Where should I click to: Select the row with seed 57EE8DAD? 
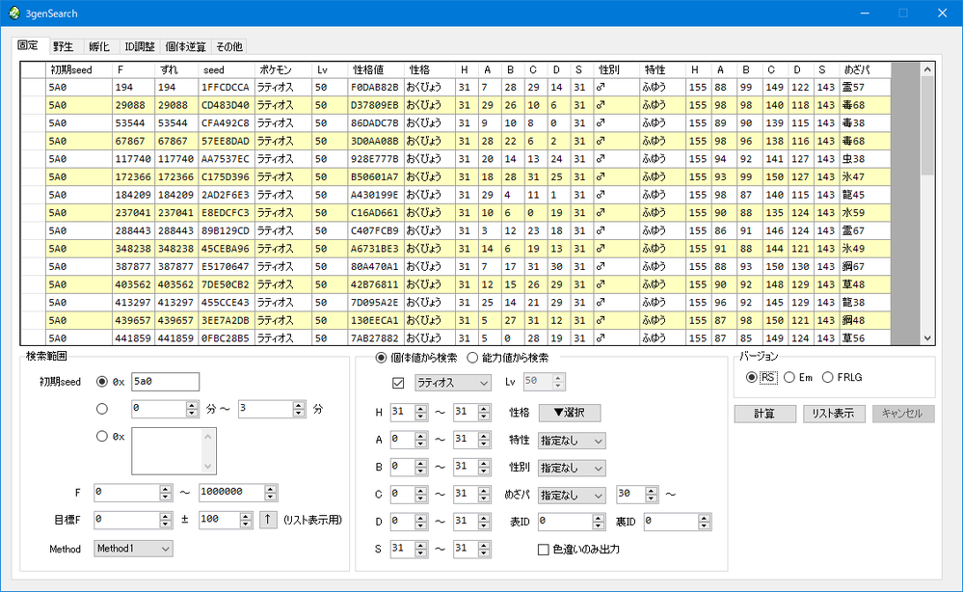pos(456,141)
